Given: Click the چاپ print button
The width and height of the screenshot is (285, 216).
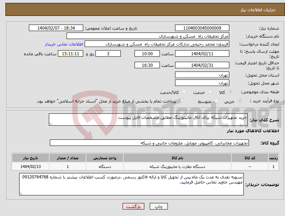Looking at the screenshot, I should pyautogui.click(x=159, y=206).
